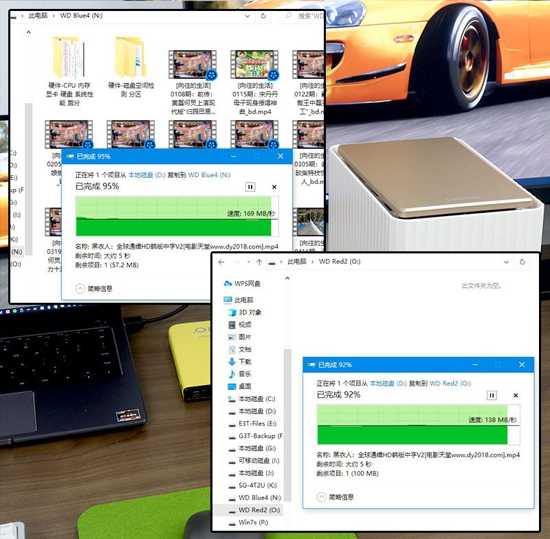Select the 硬件-磁盘空间检测 分区 folder
Image resolution: width=550 pixels, height=539 pixels.
pos(131,67)
